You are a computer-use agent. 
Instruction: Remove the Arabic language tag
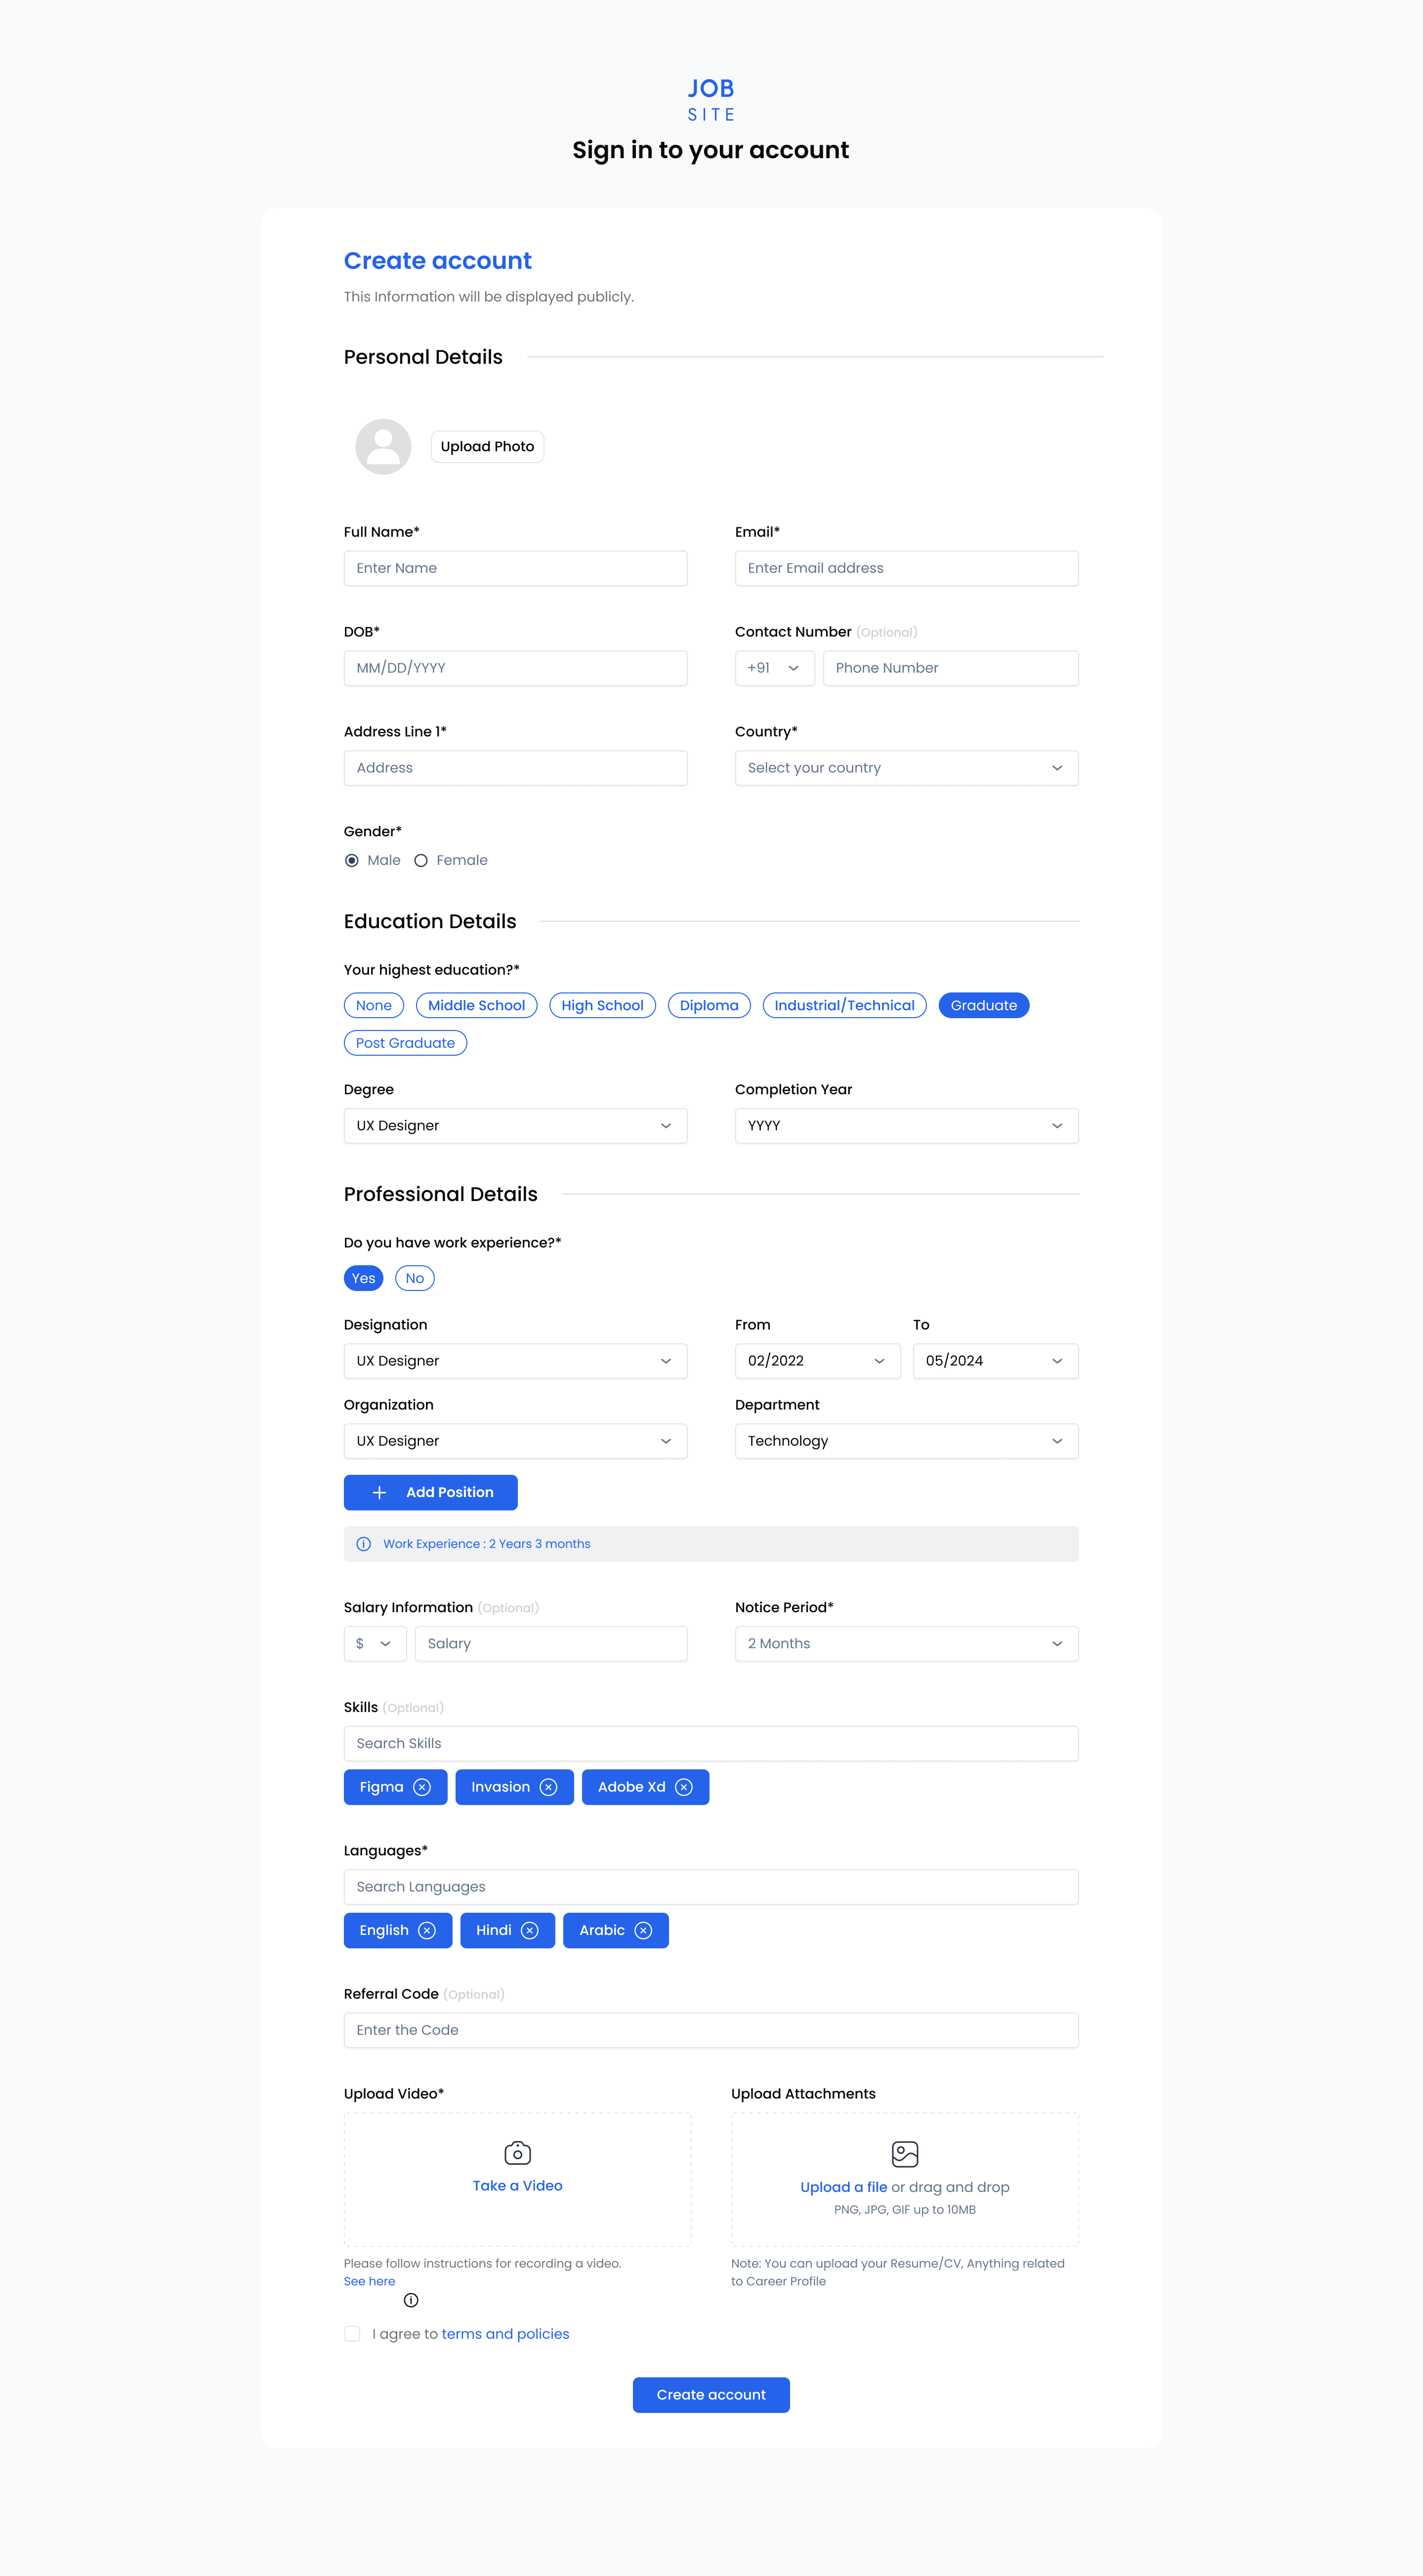click(x=643, y=1930)
